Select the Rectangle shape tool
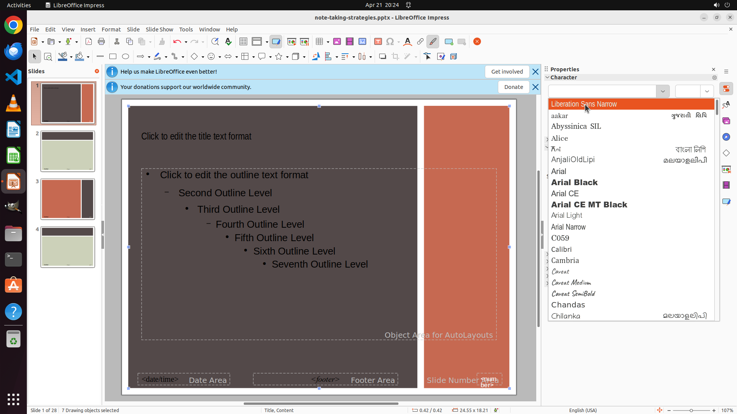The height and width of the screenshot is (414, 737). tap(113, 57)
